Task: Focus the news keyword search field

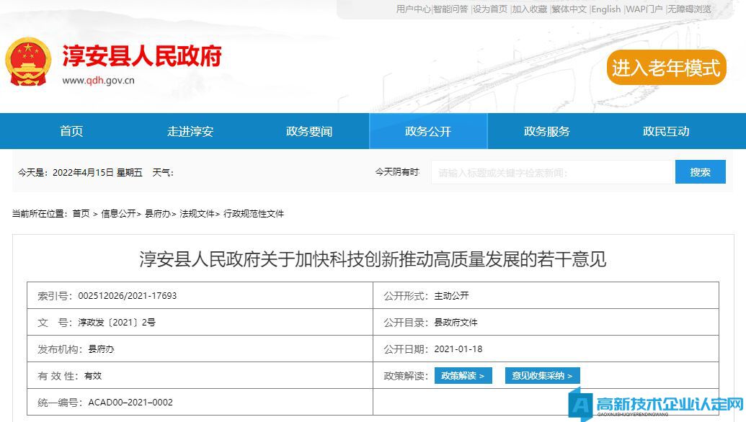Action: pyautogui.click(x=553, y=172)
